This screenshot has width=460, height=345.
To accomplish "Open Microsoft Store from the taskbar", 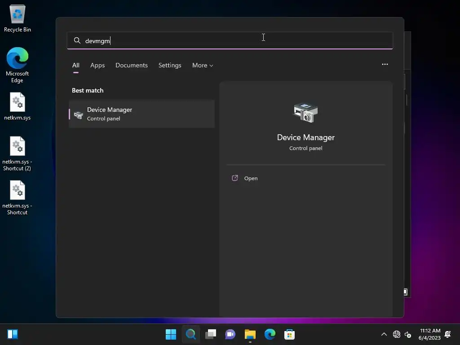I will coord(290,334).
